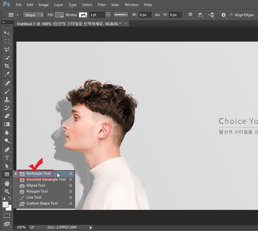Select the Zoom tool in the toolbar
This screenshot has width=258, height=231.
(x=7, y=191)
